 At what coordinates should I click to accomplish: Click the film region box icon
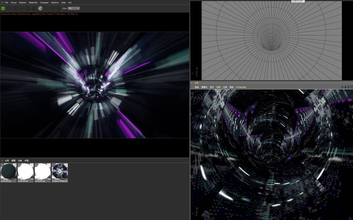[46, 8]
